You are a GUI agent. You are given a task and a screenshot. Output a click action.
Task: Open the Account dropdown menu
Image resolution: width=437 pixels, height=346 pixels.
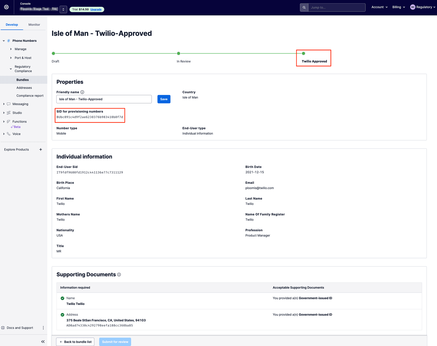click(379, 7)
